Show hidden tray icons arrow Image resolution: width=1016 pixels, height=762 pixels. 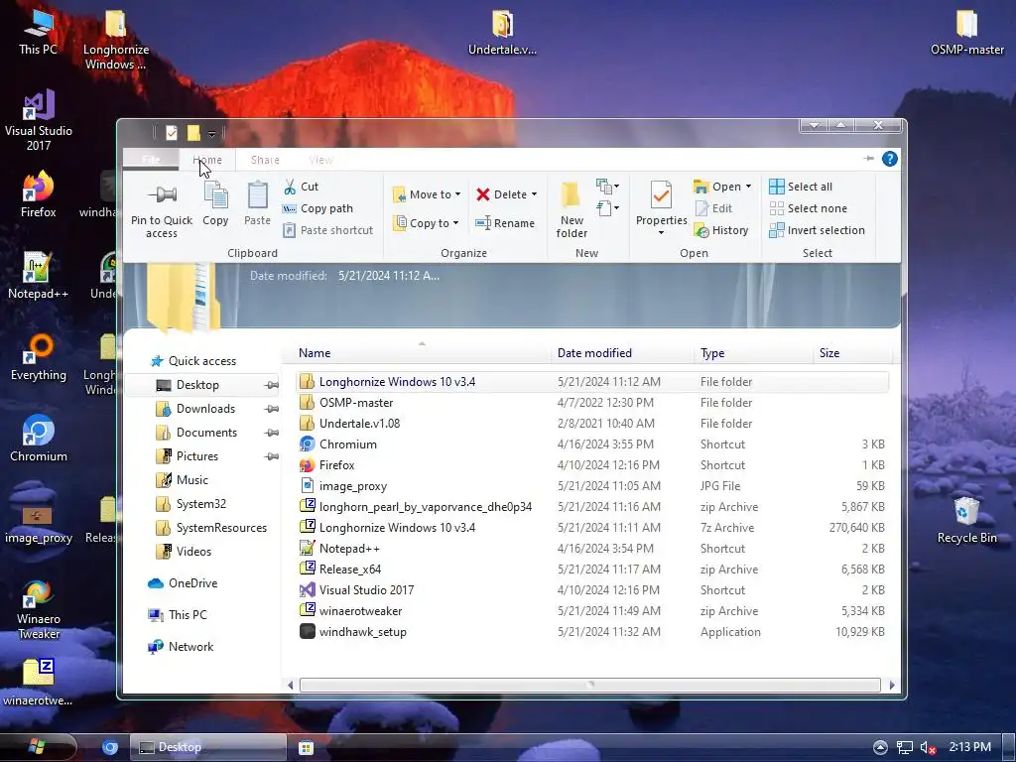click(x=880, y=748)
